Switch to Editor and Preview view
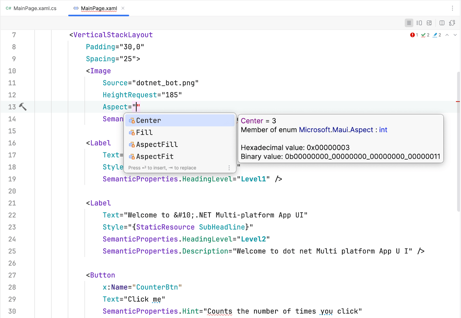The image size is (461, 318). (x=419, y=23)
